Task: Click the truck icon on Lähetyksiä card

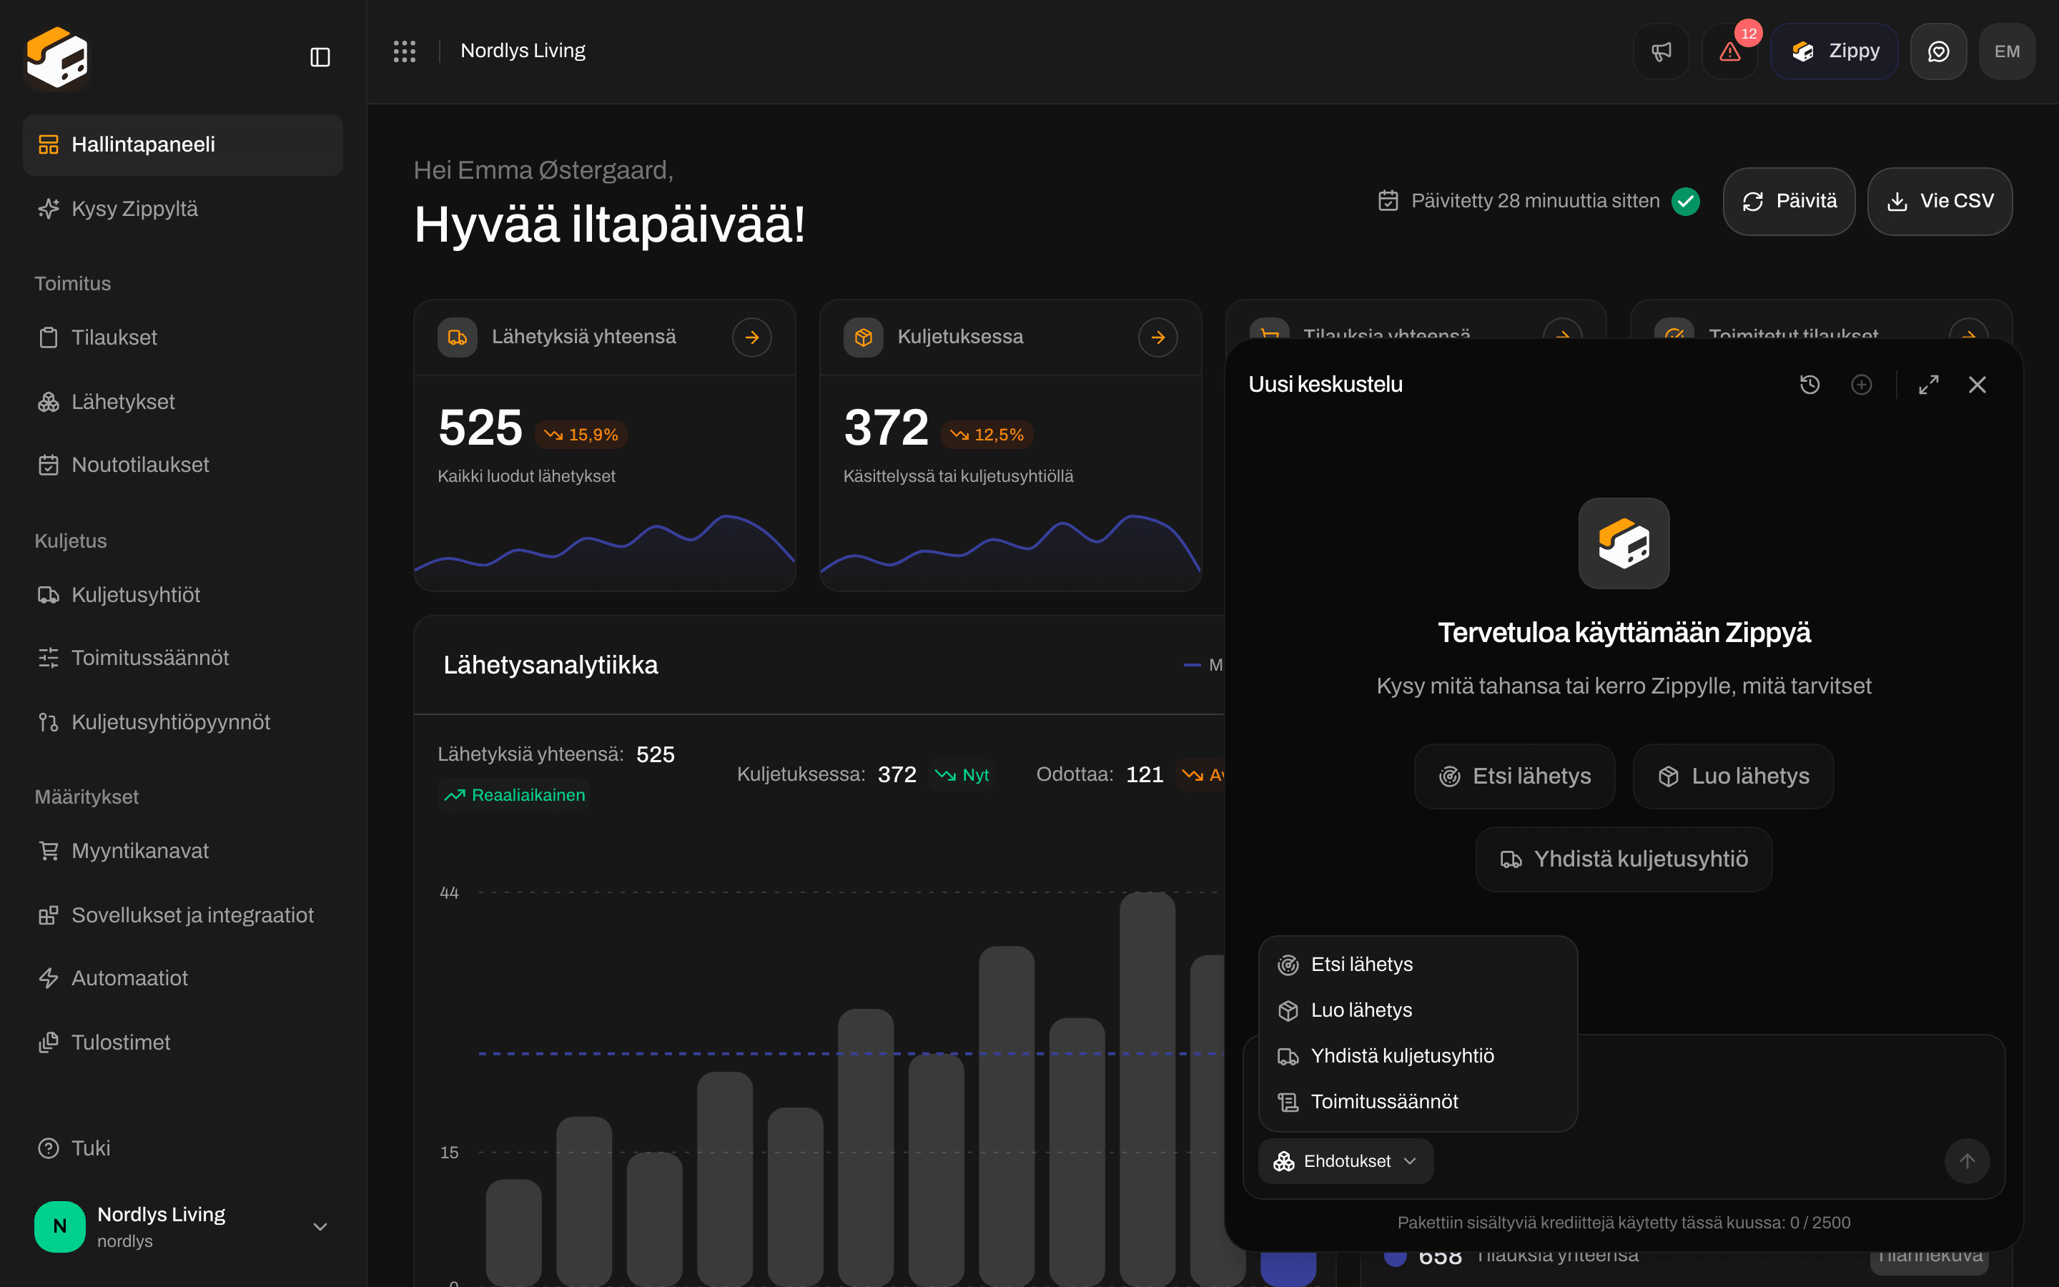Action: pos(457,337)
